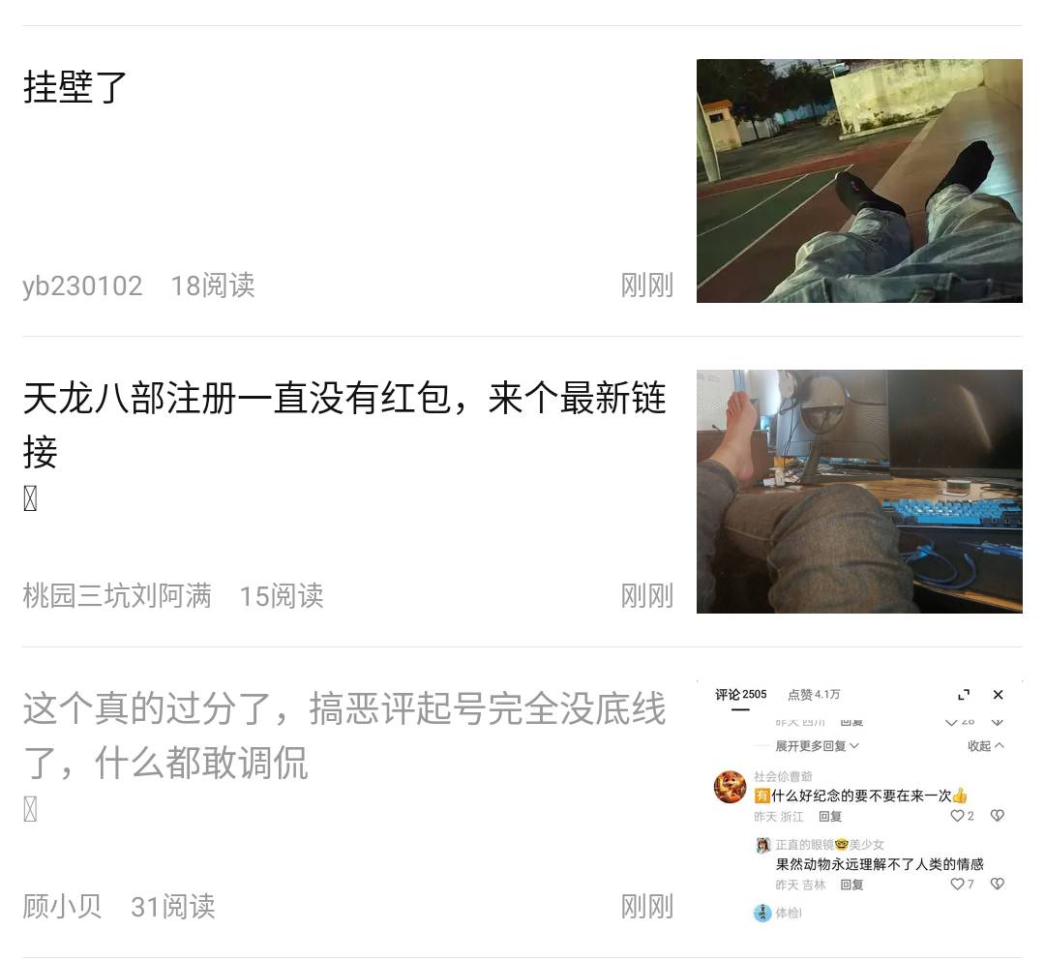Expand more replies via 展开更多回复
The image size is (1045, 961).
coord(817,746)
